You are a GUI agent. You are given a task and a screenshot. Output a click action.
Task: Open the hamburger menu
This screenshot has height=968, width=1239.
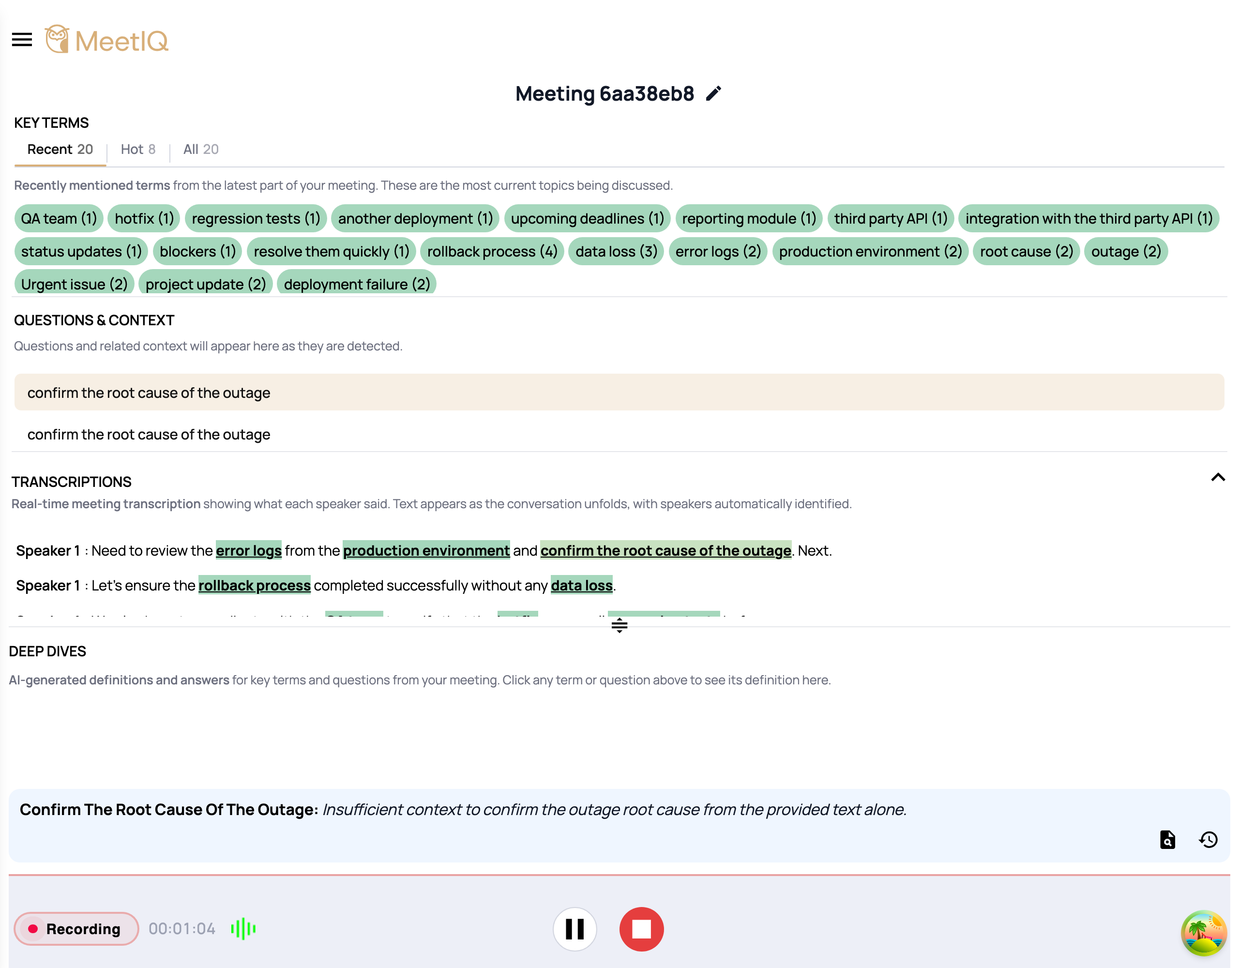point(22,40)
